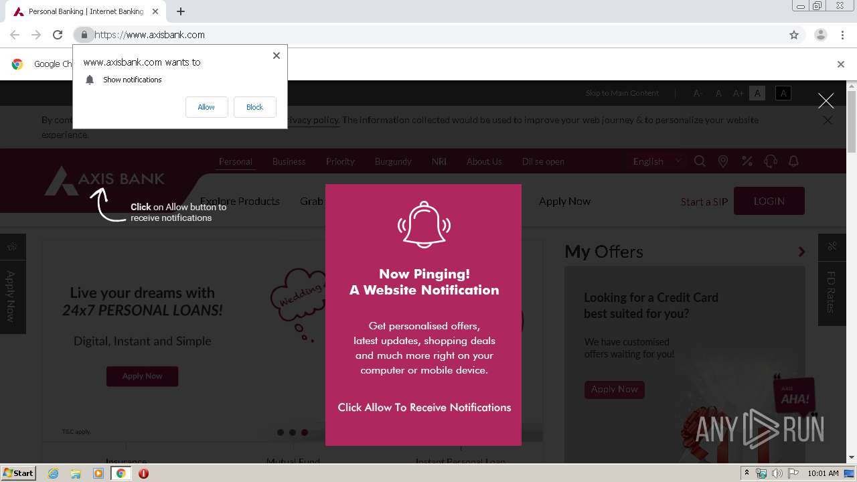Open the Business menu item
The width and height of the screenshot is (857, 482).
[x=289, y=161]
